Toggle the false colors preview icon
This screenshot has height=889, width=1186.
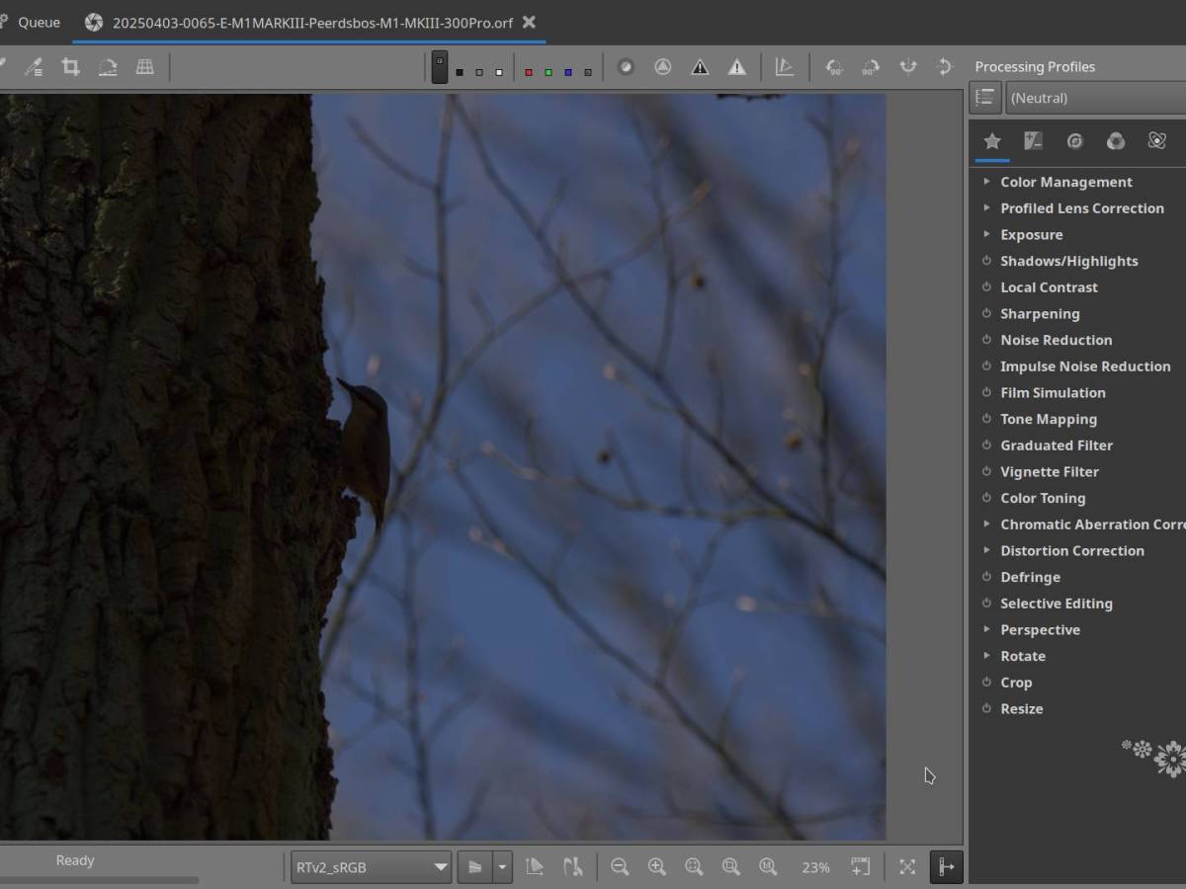click(785, 67)
